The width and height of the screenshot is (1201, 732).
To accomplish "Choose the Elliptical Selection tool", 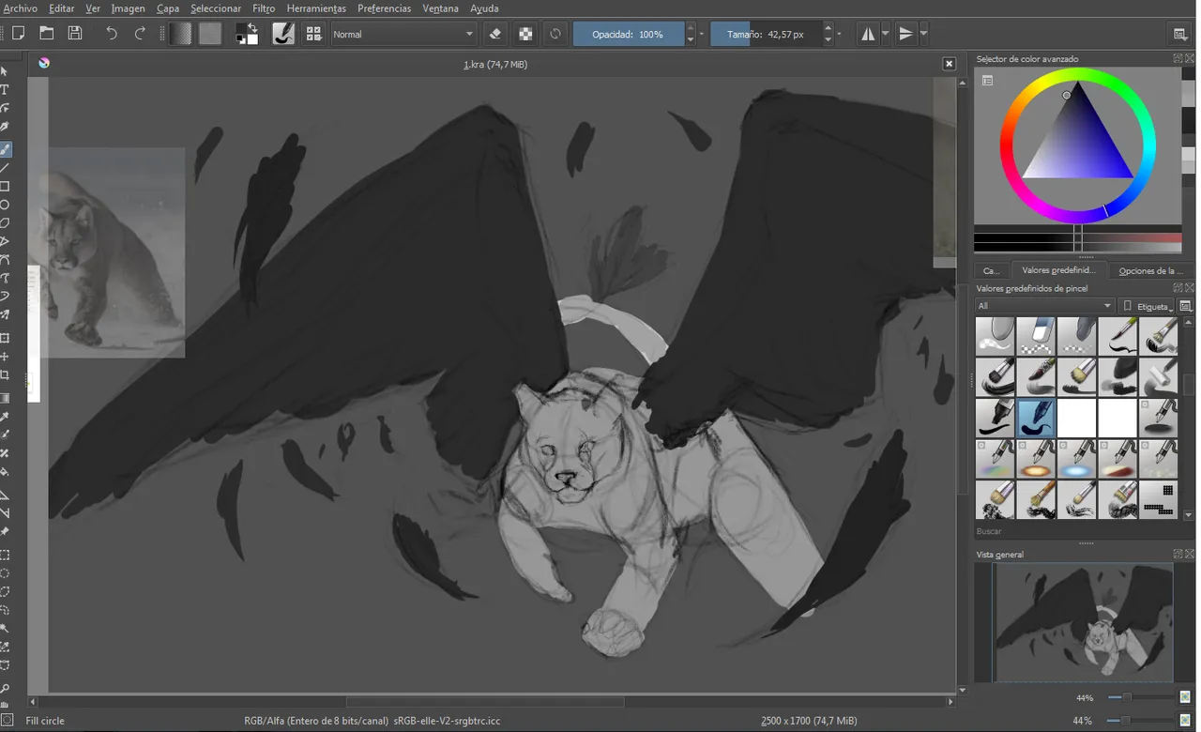I will tap(5, 573).
